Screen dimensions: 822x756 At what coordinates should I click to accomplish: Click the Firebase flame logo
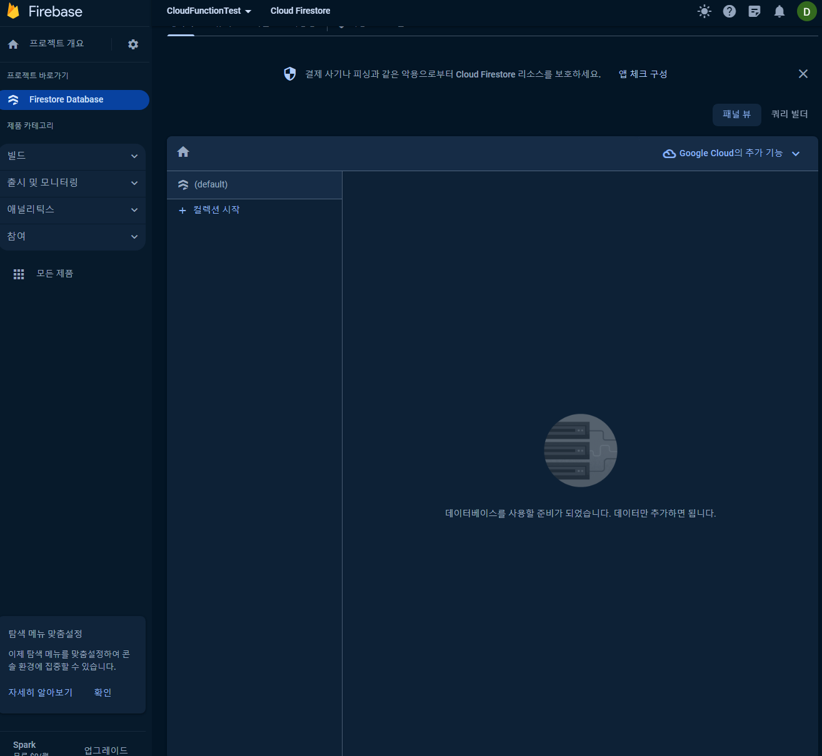[13, 11]
